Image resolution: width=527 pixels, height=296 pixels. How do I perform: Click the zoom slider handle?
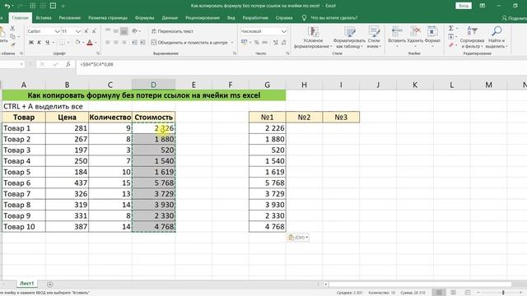(x=503, y=293)
